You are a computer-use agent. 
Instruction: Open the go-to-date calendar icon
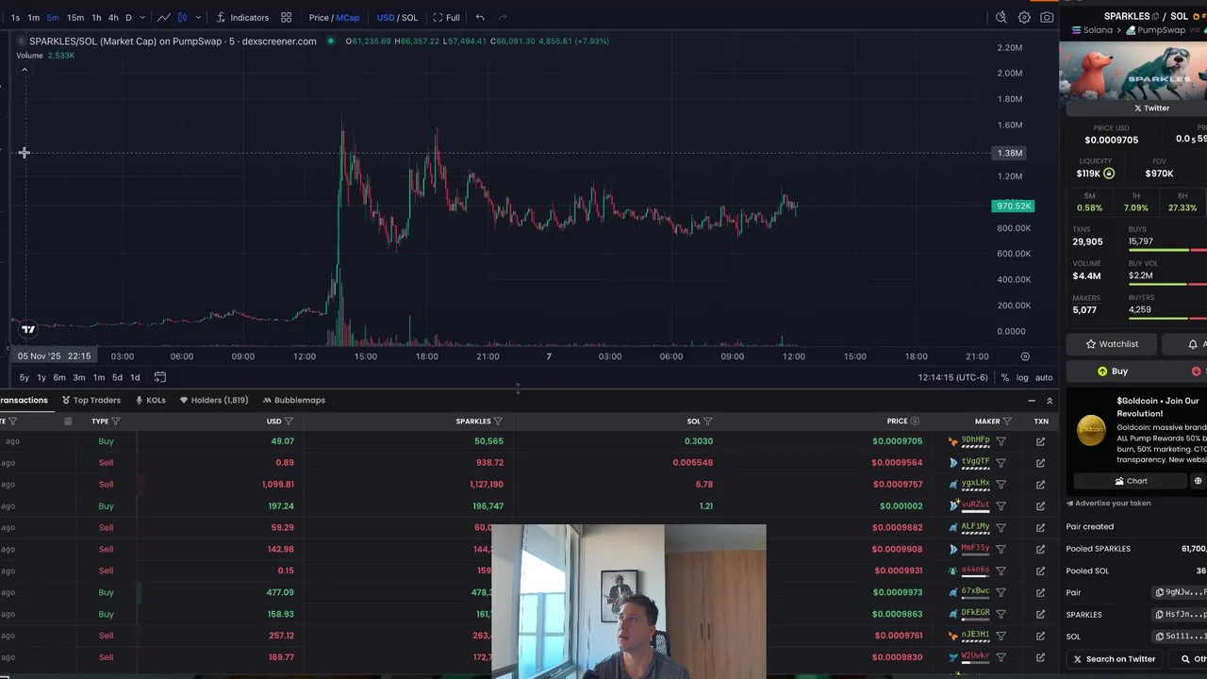click(x=160, y=377)
